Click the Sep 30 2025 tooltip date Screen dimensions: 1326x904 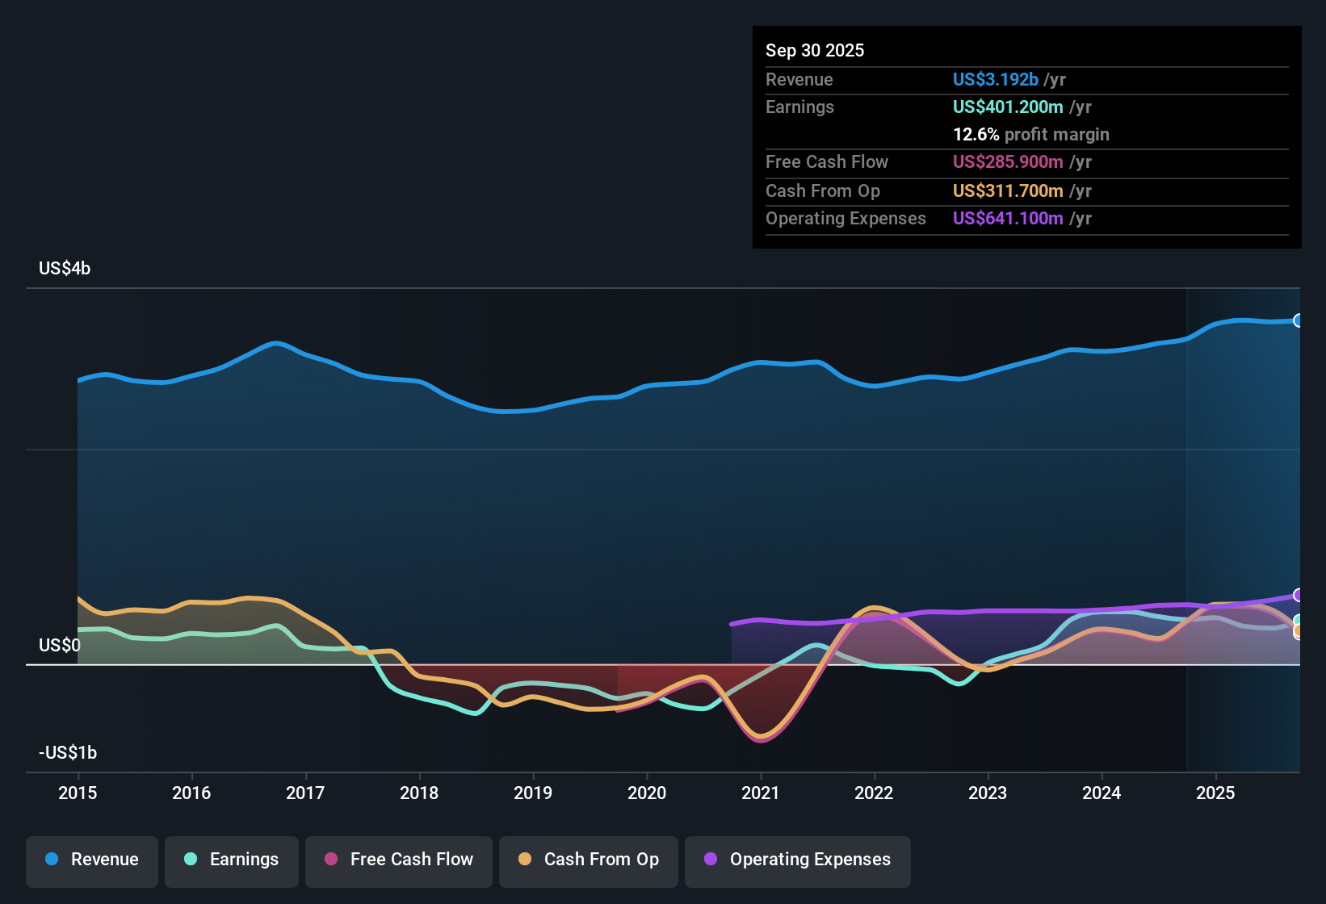815,50
